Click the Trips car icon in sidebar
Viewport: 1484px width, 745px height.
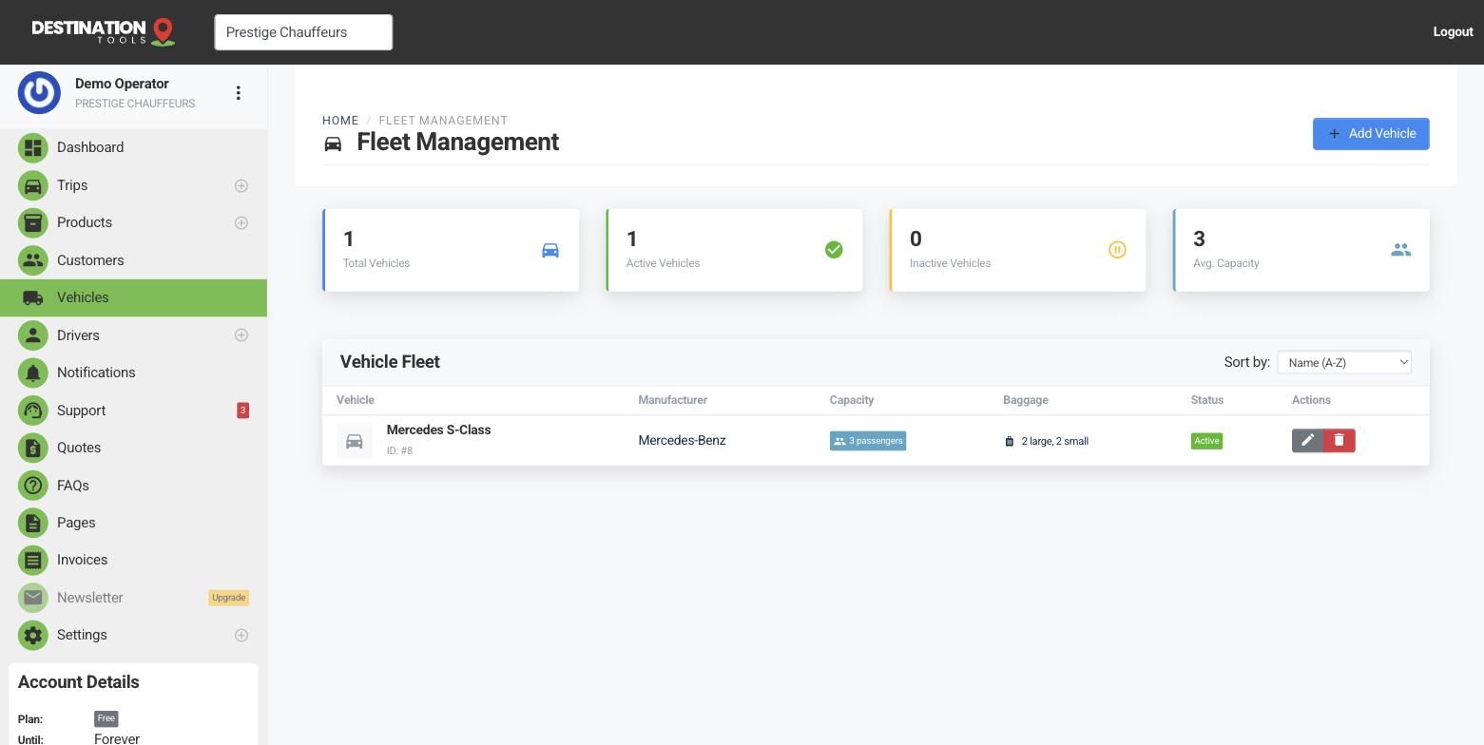33,185
